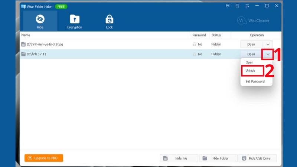Image resolution: width=297 pixels, height=167 pixels.
Task: Select Set Password in the dropdown menu
Action: [x=255, y=81]
